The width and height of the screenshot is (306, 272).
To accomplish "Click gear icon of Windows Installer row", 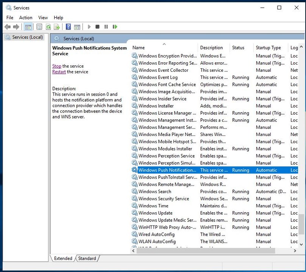I will [x=134, y=106].
